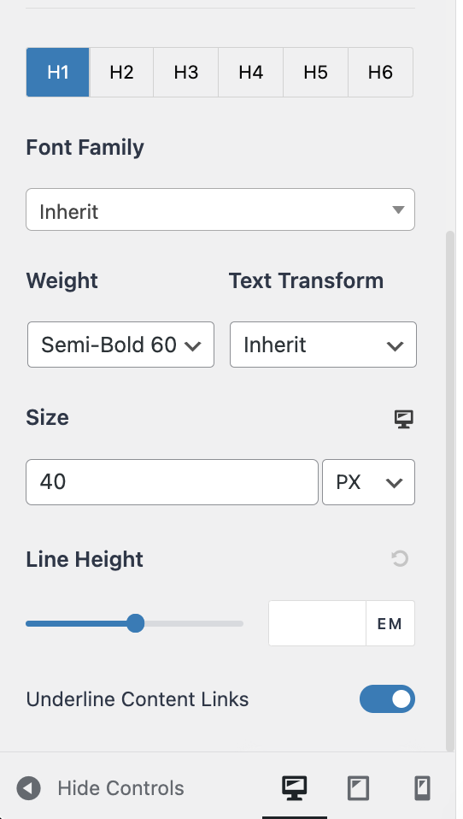
Task: Click the Size input field containing 40
Action: click(x=172, y=482)
